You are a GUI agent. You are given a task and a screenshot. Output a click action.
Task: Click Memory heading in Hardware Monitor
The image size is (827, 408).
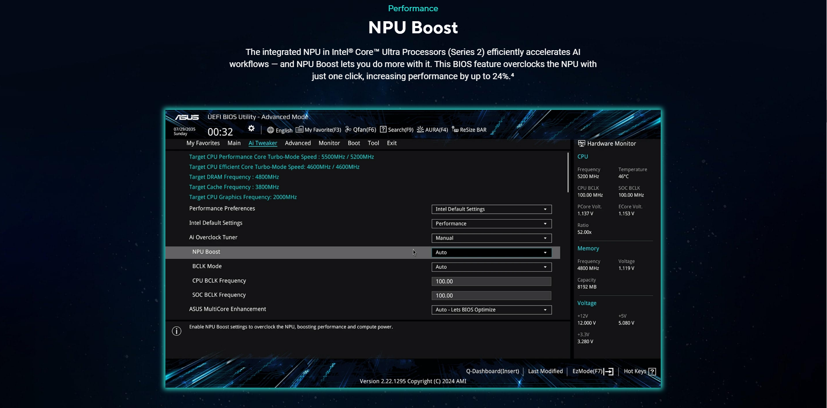click(x=588, y=249)
